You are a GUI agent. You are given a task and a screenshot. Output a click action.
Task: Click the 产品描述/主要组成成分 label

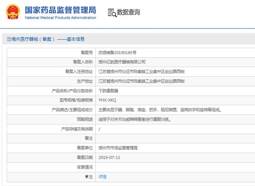coord(72,110)
